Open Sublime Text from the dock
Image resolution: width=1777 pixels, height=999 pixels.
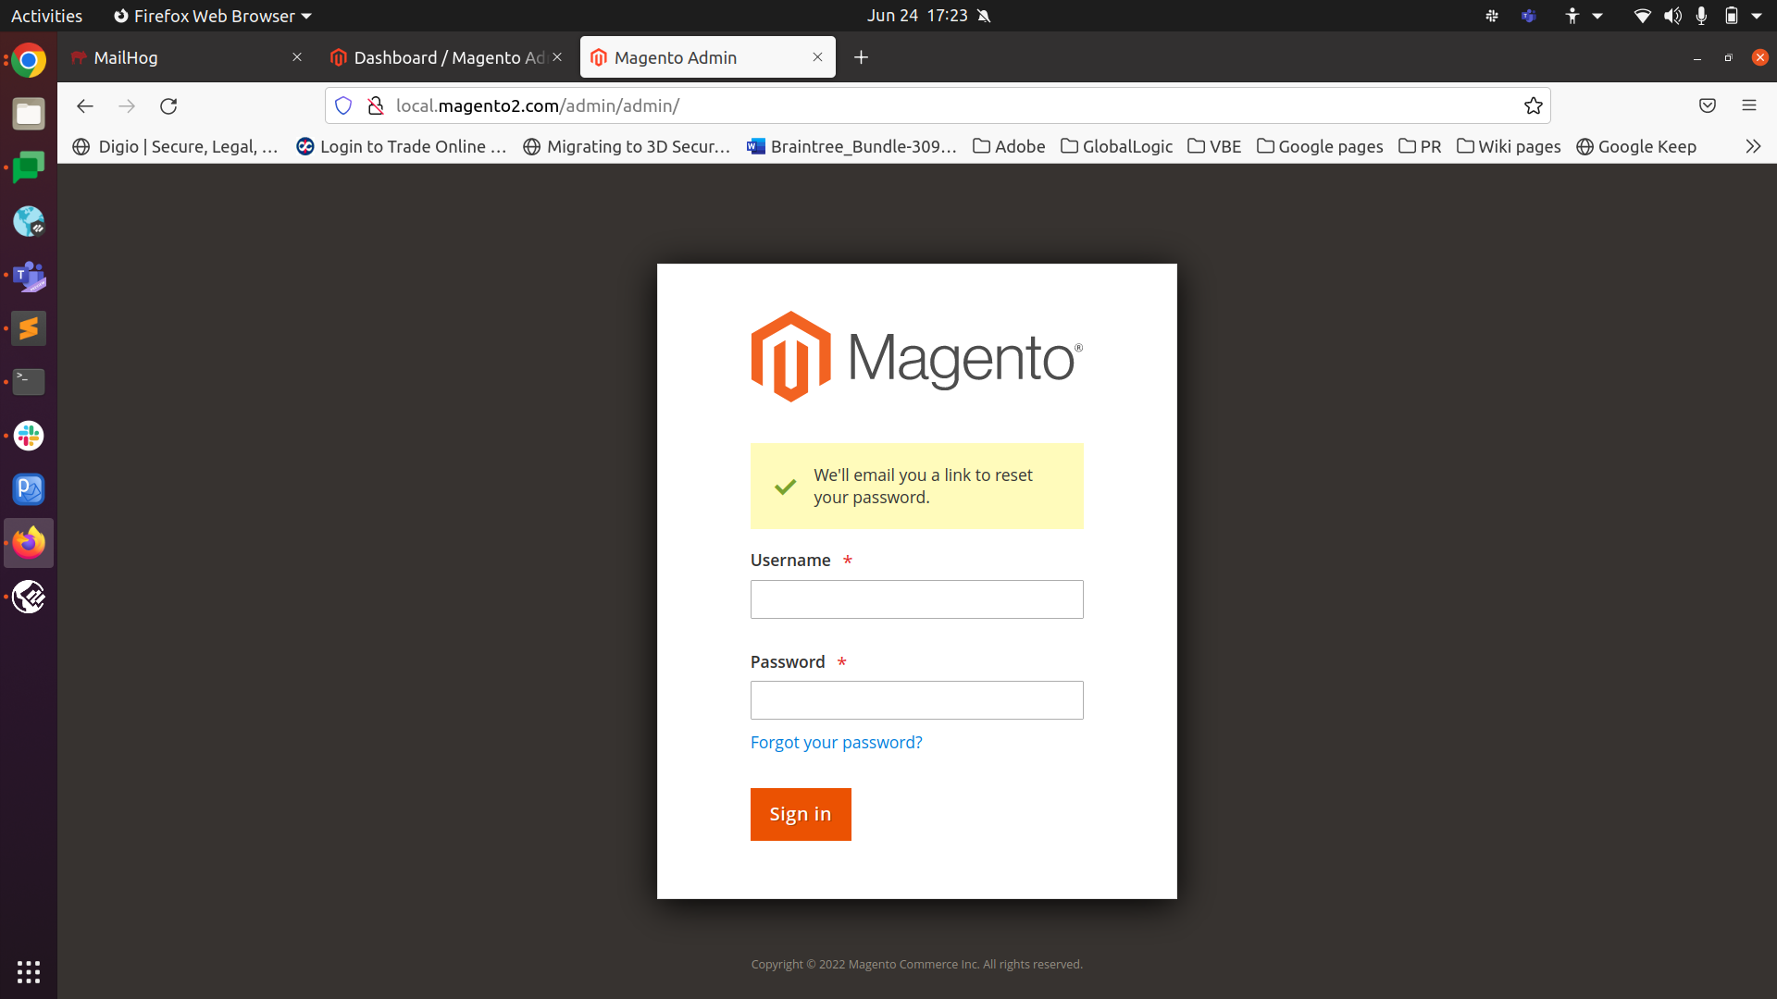[x=29, y=328]
